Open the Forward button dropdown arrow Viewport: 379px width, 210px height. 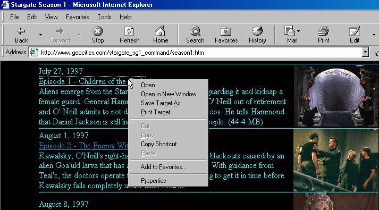point(79,35)
